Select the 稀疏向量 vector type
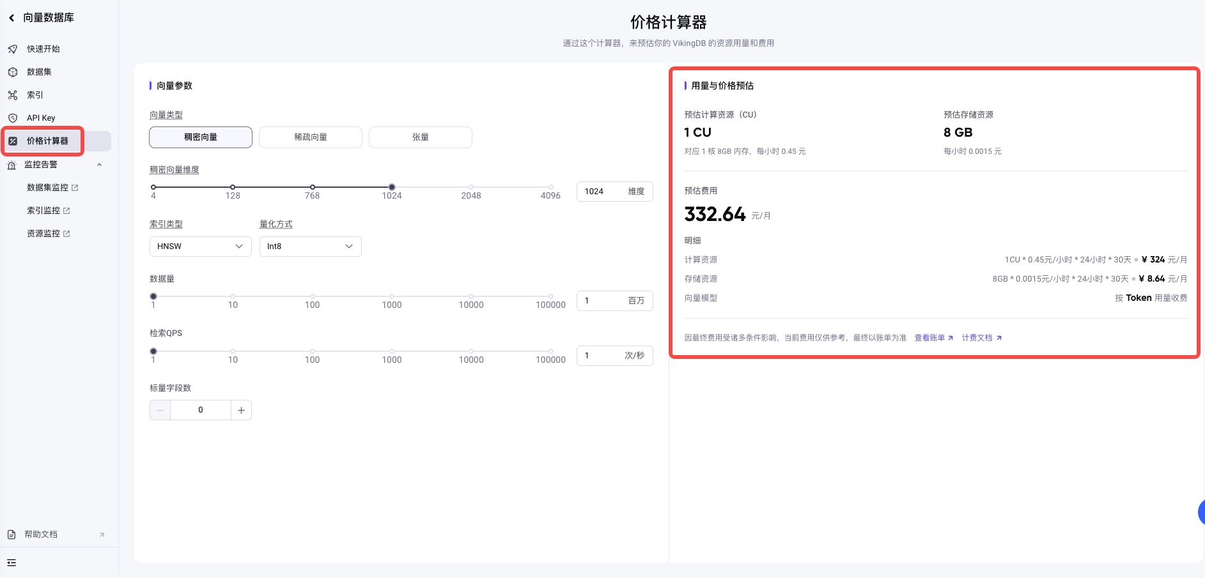Image resolution: width=1205 pixels, height=578 pixels. coord(311,137)
